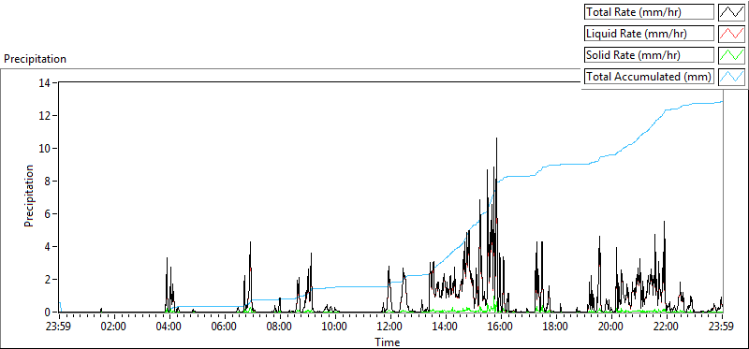The image size is (749, 349).
Task: Click the 10:00 x-axis time marker
Action: [335, 327]
